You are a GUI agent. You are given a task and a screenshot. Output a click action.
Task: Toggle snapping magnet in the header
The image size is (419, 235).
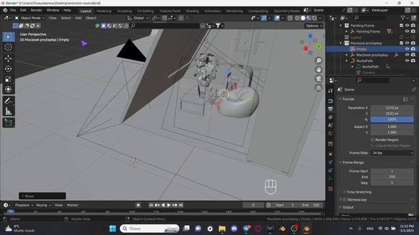click(x=164, y=18)
